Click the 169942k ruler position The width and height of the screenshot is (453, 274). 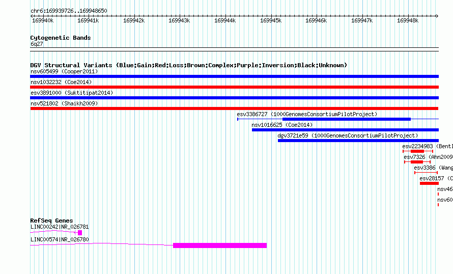pos(134,20)
